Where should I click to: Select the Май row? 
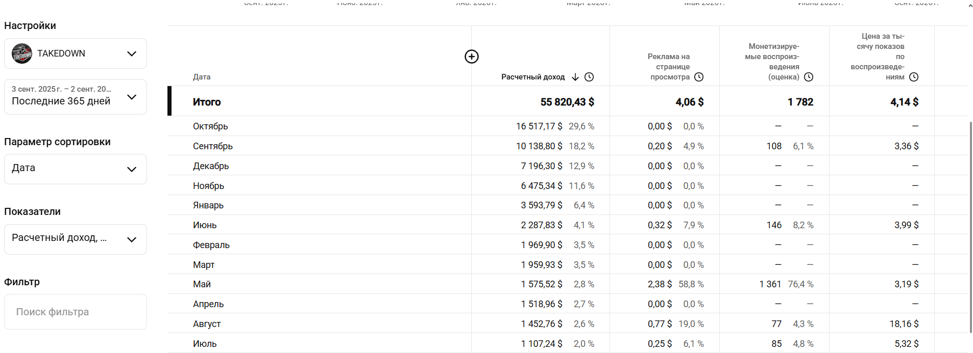pyautogui.click(x=567, y=284)
